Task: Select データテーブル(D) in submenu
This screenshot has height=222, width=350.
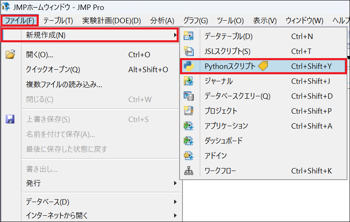Action: [263, 36]
